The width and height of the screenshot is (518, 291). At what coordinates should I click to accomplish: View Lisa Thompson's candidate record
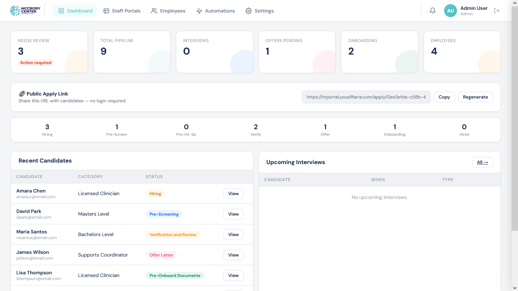[234, 275]
